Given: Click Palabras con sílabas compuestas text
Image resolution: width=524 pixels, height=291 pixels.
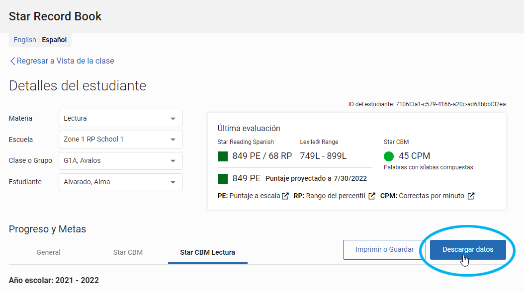Looking at the screenshot, I should [x=428, y=167].
